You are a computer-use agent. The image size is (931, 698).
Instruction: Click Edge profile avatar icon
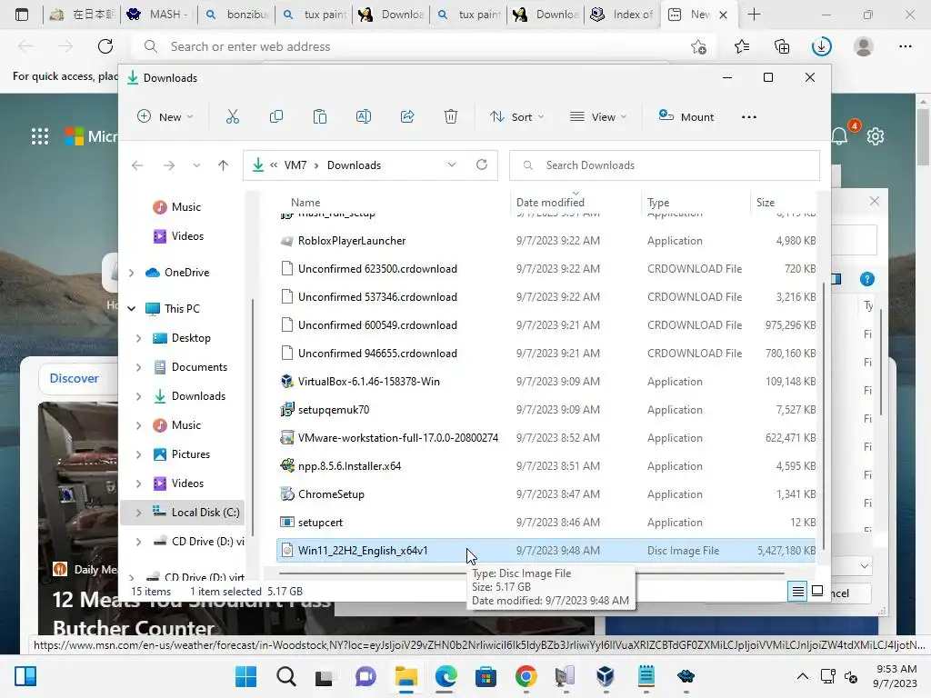coord(864,46)
